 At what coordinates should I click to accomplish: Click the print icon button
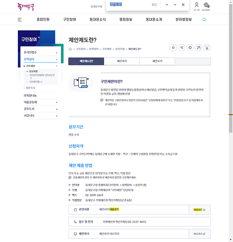pos(190,47)
